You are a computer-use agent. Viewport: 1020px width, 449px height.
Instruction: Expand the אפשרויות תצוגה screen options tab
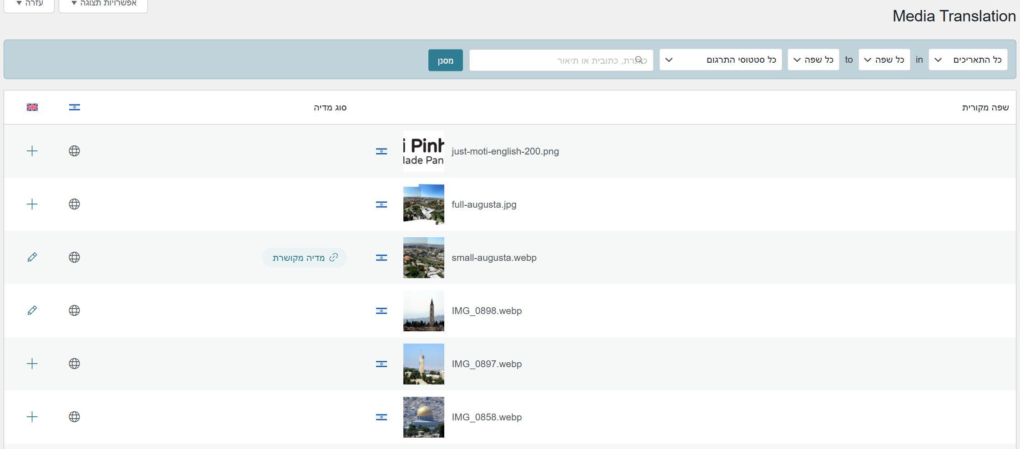pyautogui.click(x=103, y=4)
